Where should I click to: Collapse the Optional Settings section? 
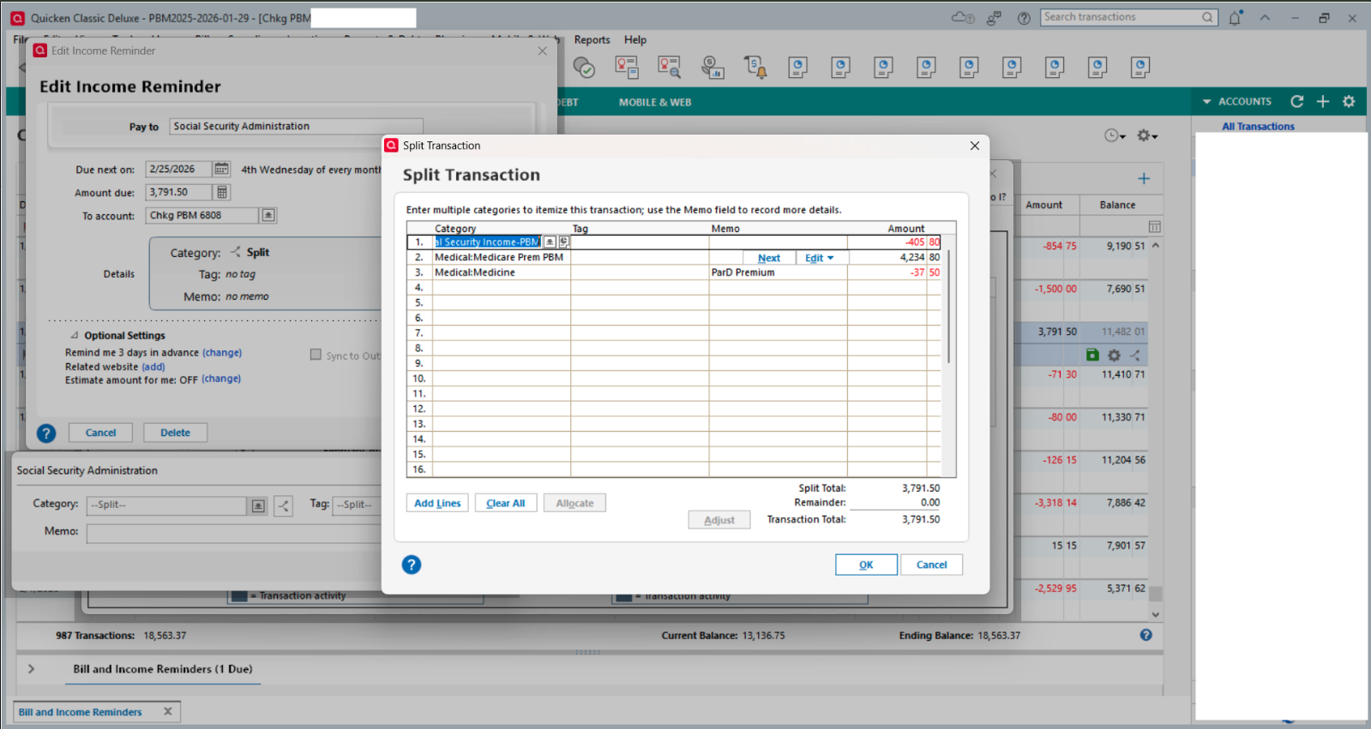tap(75, 335)
